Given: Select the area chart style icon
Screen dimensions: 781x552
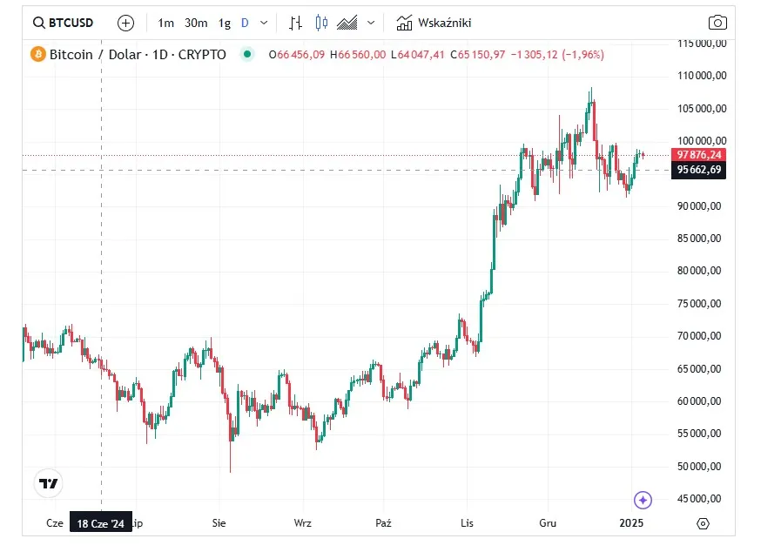Looking at the screenshot, I should coord(347,23).
